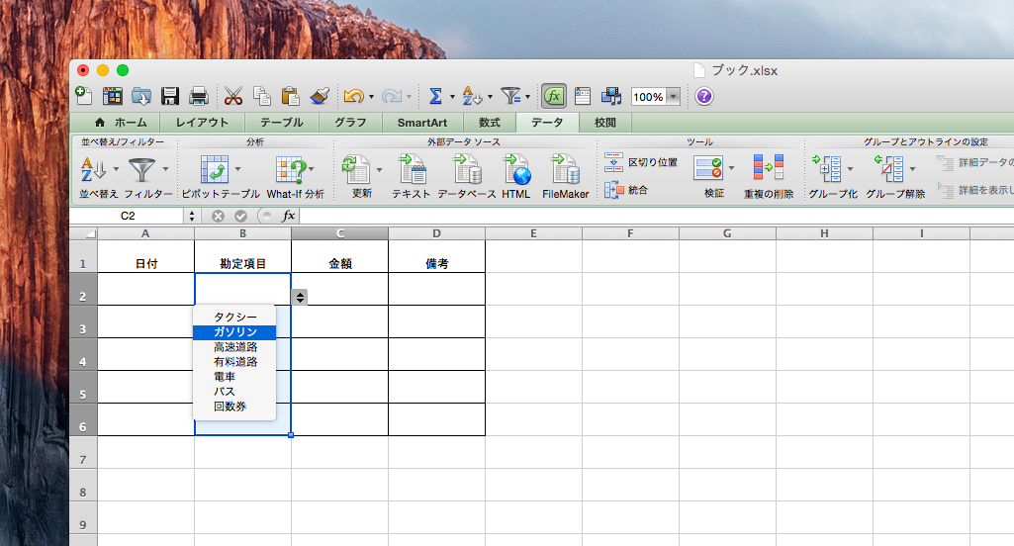Screen dimensions: 1014x546
Task: Open the media browser icon
Action: (611, 96)
